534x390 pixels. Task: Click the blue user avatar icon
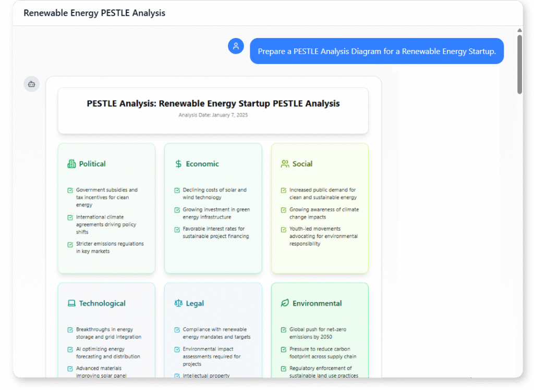(236, 46)
